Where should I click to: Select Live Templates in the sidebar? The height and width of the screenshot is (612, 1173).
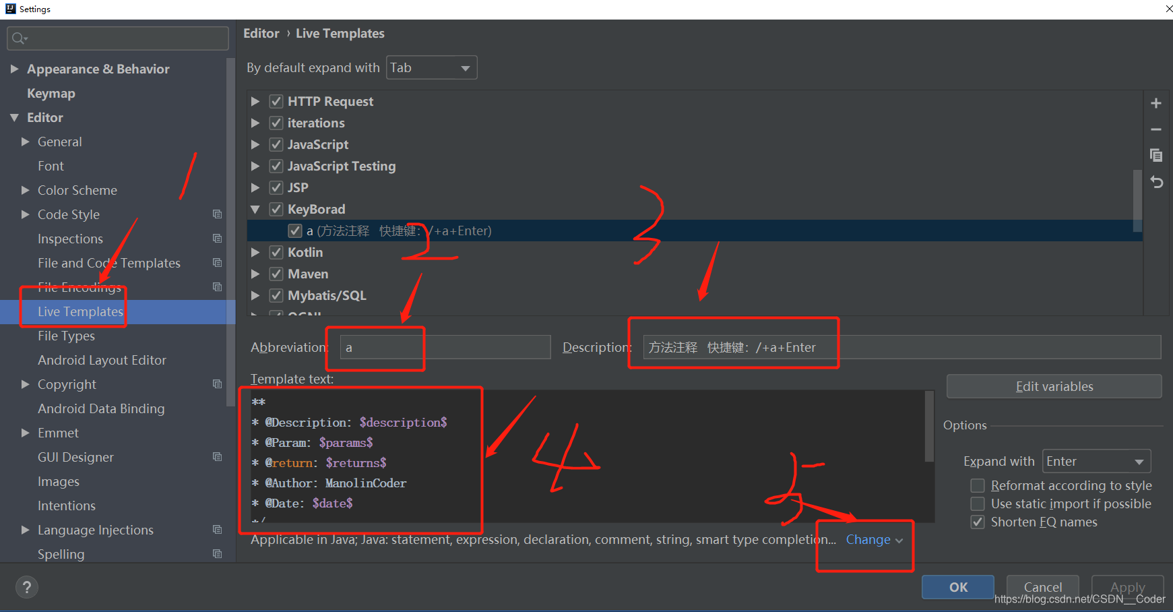coord(80,311)
